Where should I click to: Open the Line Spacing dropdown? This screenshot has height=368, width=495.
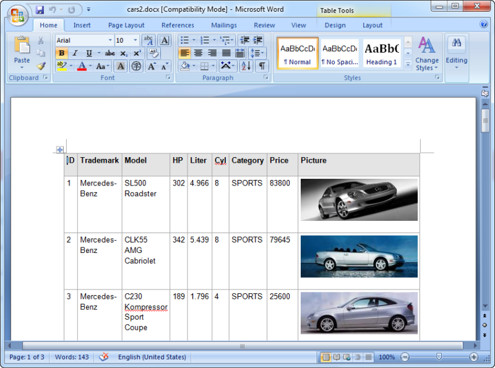point(257,53)
